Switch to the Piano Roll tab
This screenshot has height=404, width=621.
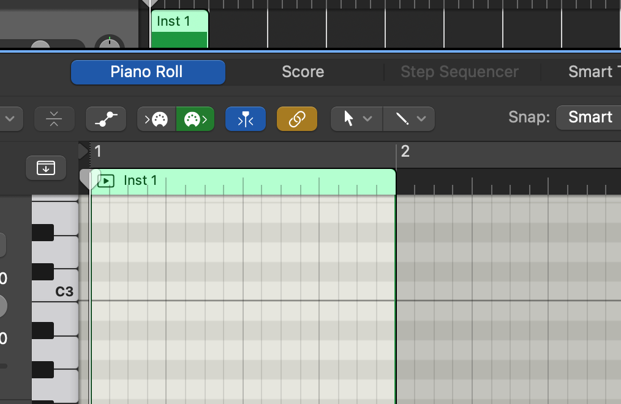[148, 72]
